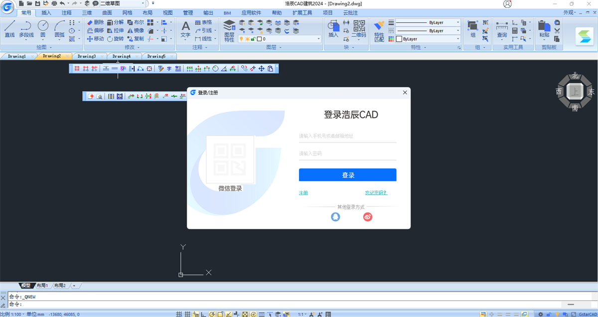The height and width of the screenshot is (317, 598).
Task: Select the 文字 (Text) annotation tool
Action: (x=185, y=30)
